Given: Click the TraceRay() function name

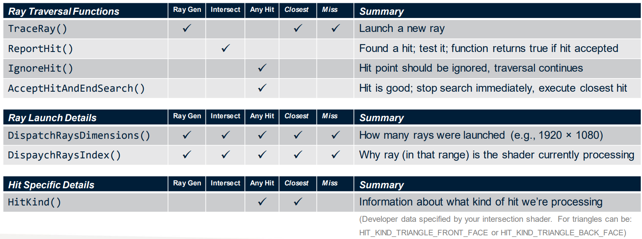Looking at the screenshot, I should pos(38,29).
